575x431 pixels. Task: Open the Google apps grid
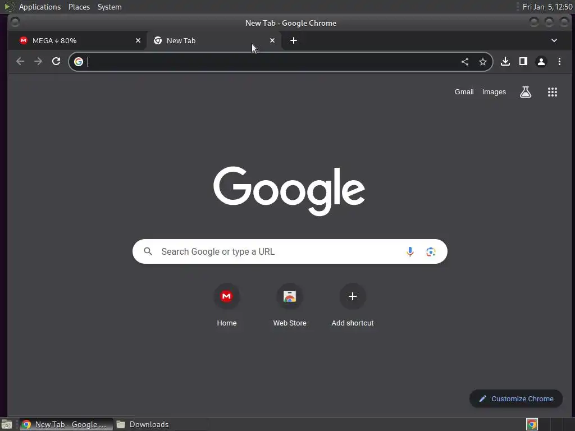[x=553, y=92]
